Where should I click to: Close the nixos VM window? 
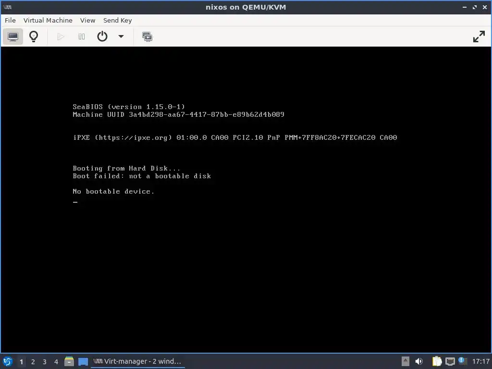point(484,7)
